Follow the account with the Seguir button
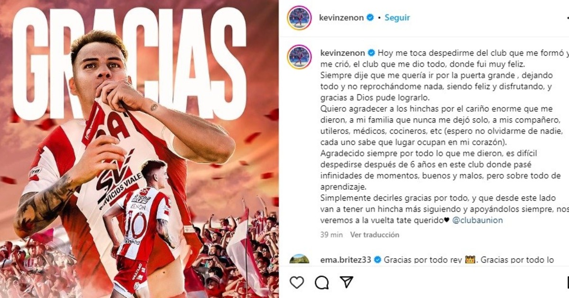This screenshot has height=298, width=569. (397, 18)
